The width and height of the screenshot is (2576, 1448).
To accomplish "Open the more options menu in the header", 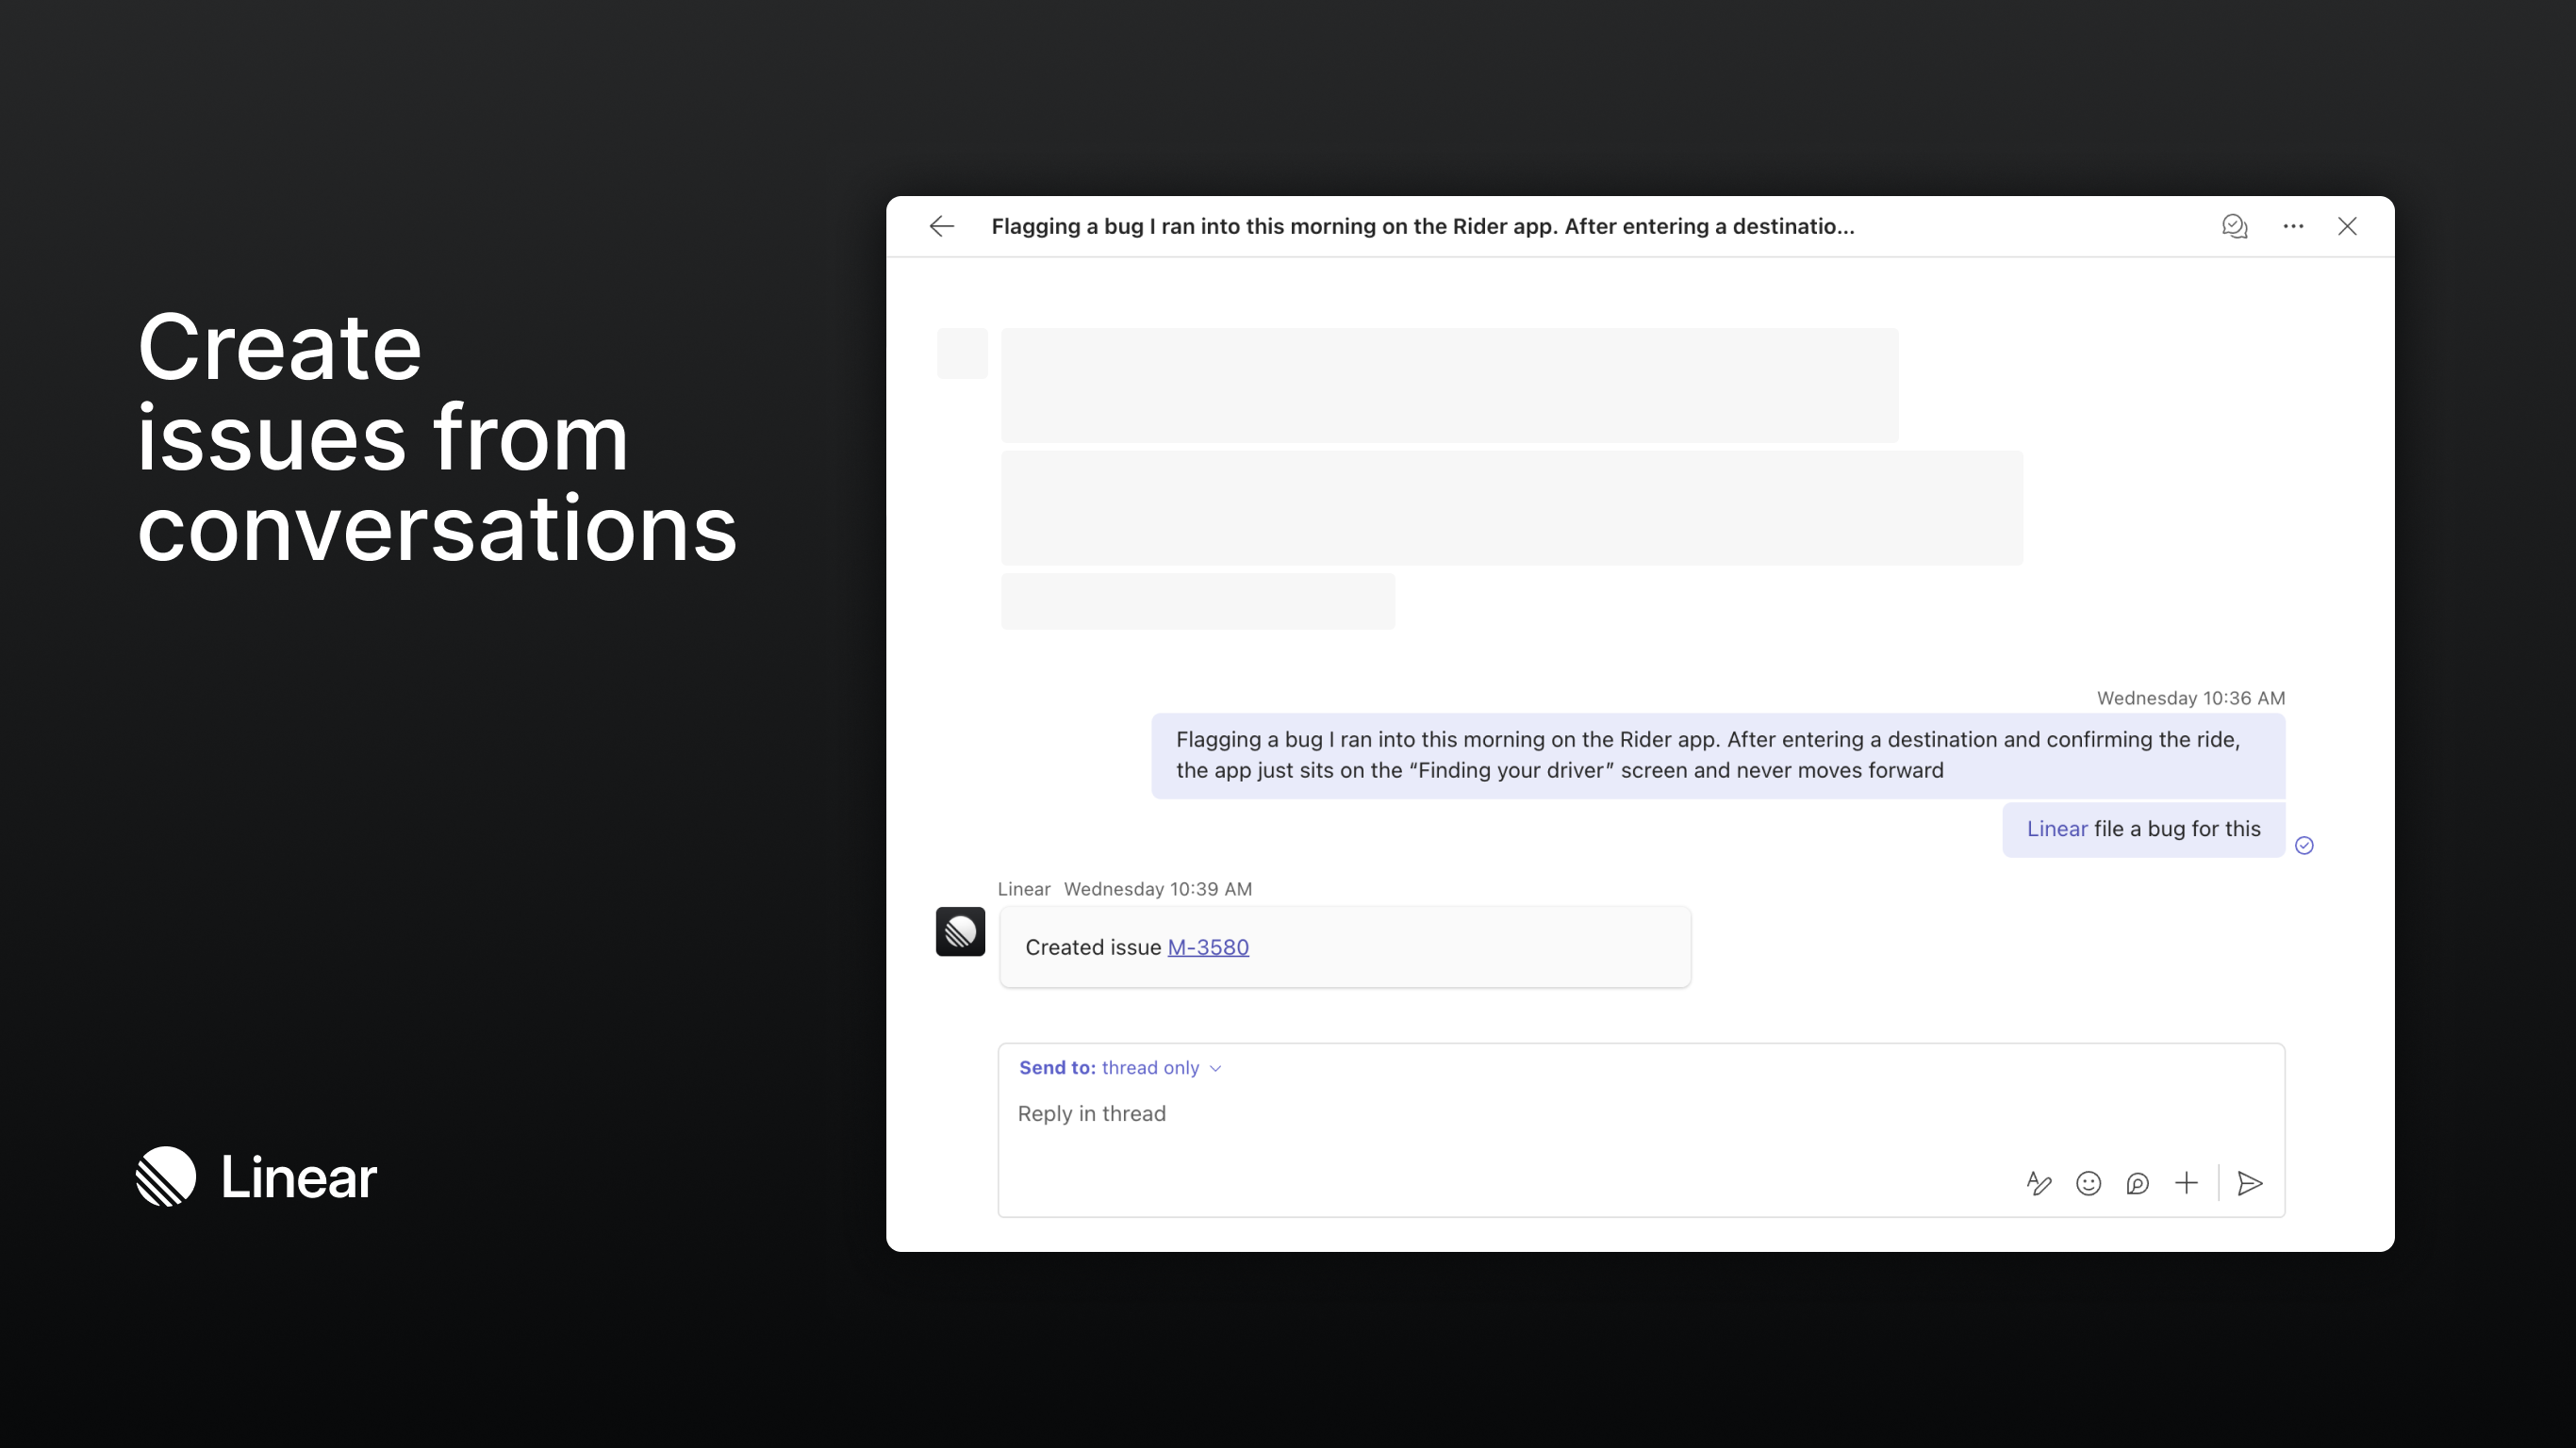I will (x=2292, y=226).
